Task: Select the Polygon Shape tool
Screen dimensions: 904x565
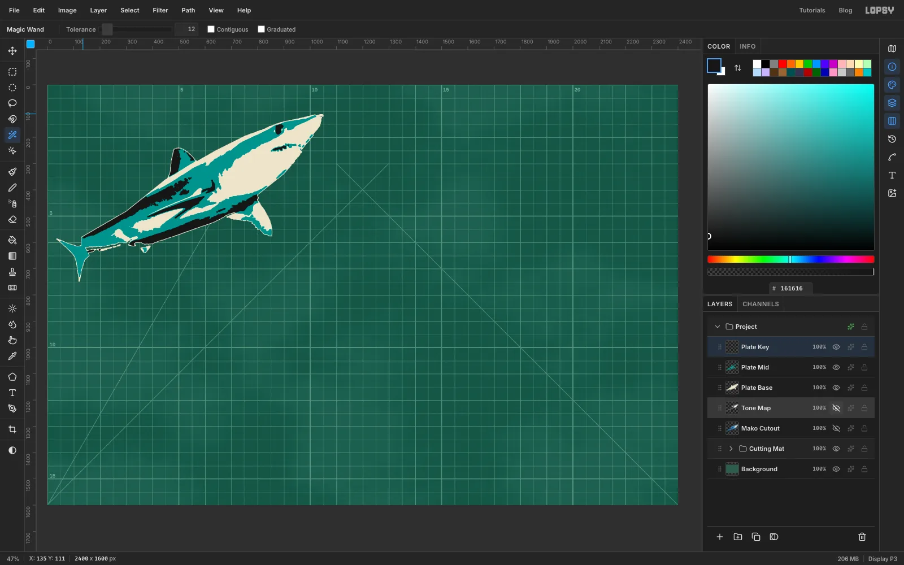Action: pos(12,377)
